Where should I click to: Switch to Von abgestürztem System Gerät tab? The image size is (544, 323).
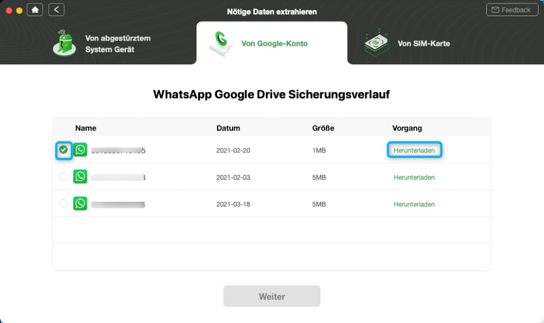coord(118,44)
